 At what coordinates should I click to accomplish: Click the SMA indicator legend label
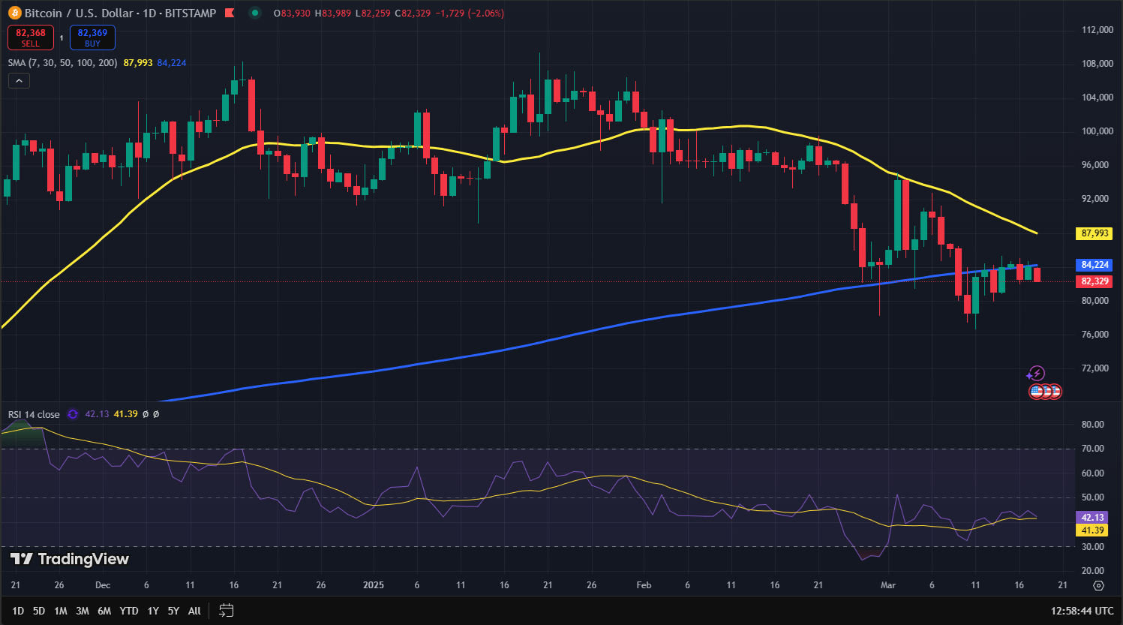62,63
